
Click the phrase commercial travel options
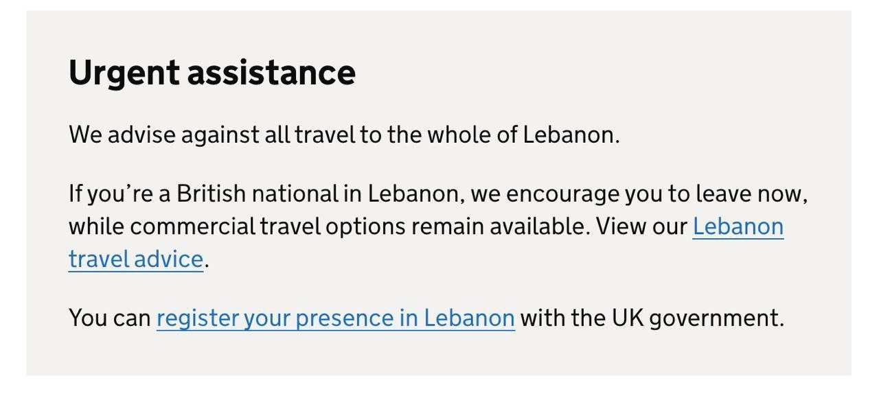point(267,227)
